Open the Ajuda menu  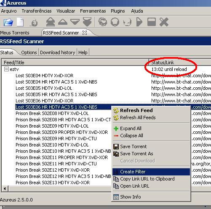tap(137, 11)
